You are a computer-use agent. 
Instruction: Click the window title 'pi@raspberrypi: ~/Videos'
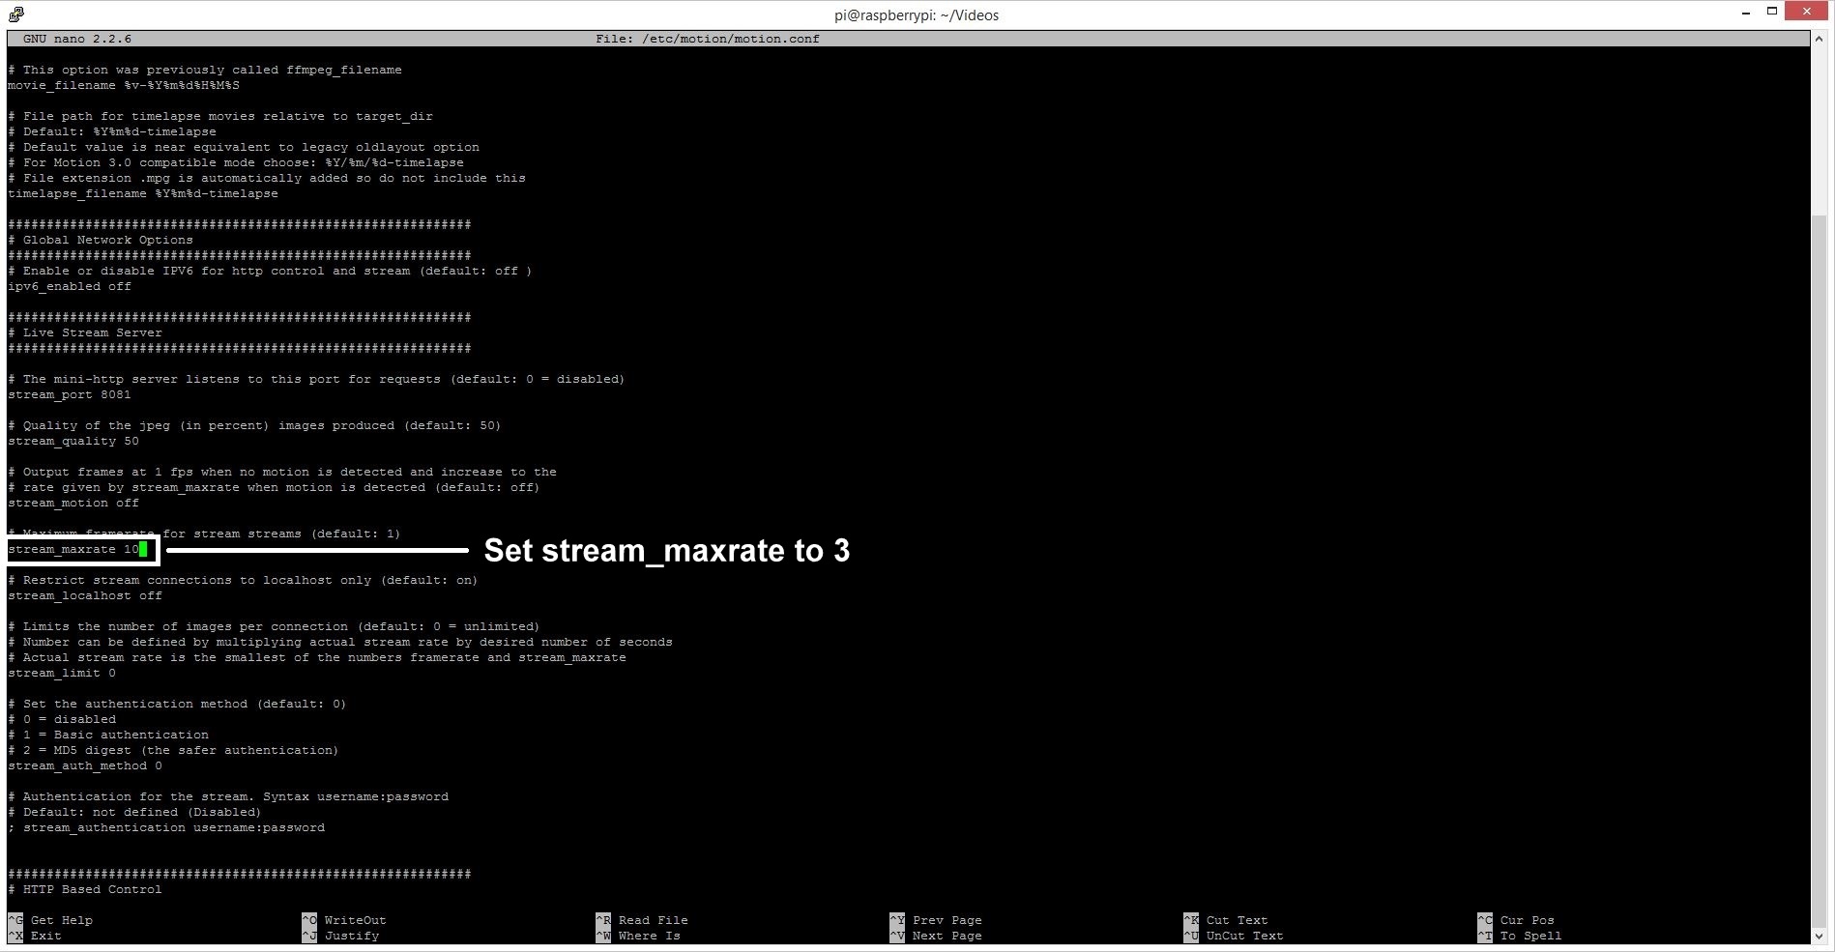(x=917, y=15)
